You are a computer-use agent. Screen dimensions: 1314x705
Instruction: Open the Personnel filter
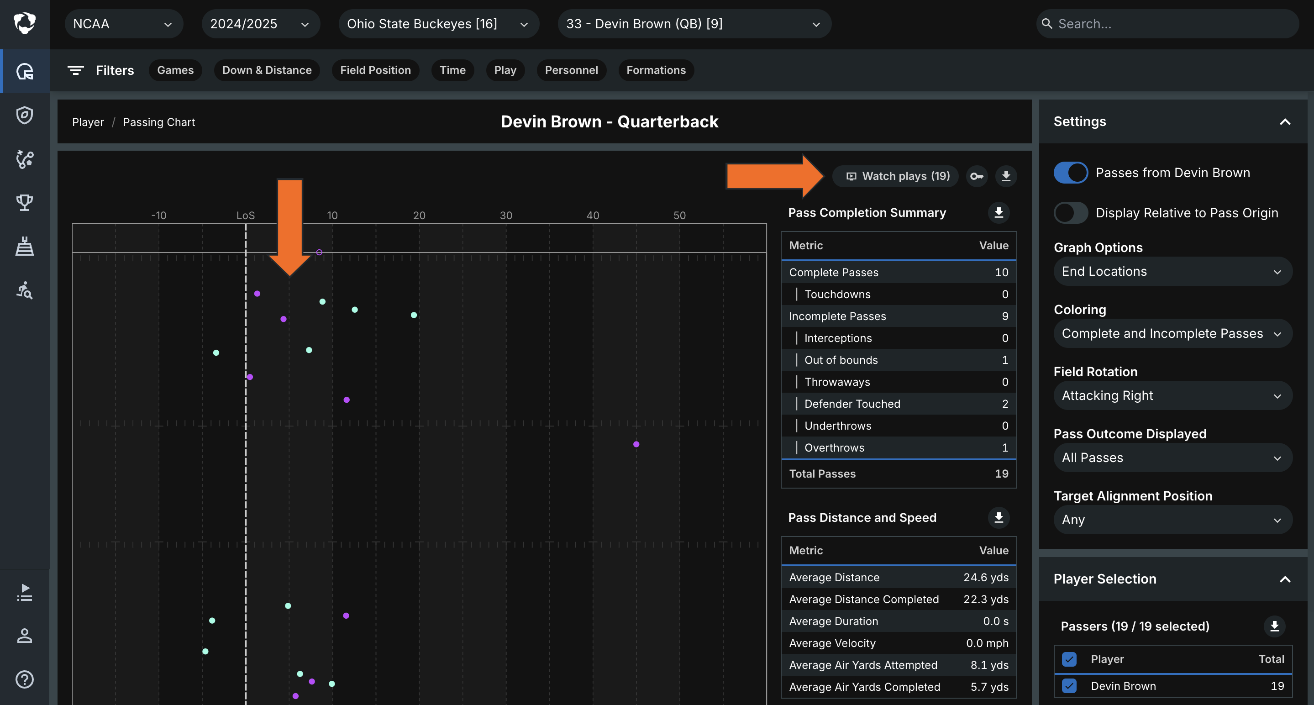(571, 70)
